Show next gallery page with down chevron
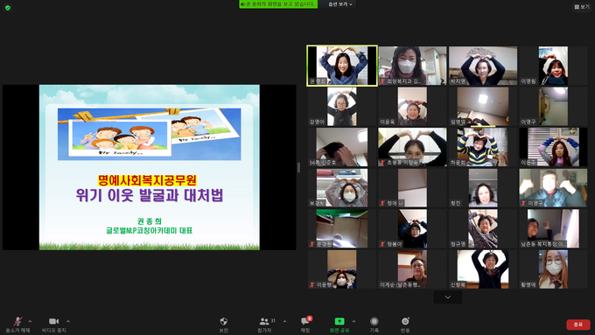This screenshot has height=335, width=595. [x=448, y=297]
